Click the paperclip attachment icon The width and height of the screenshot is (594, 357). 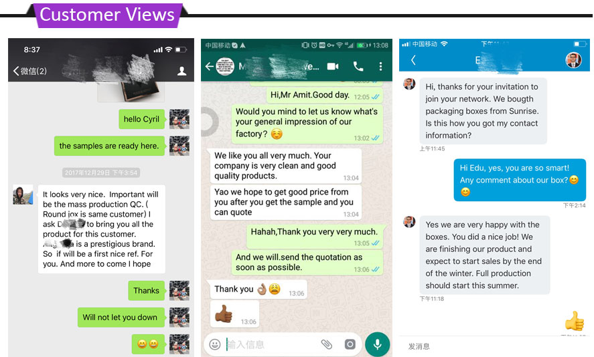327,344
